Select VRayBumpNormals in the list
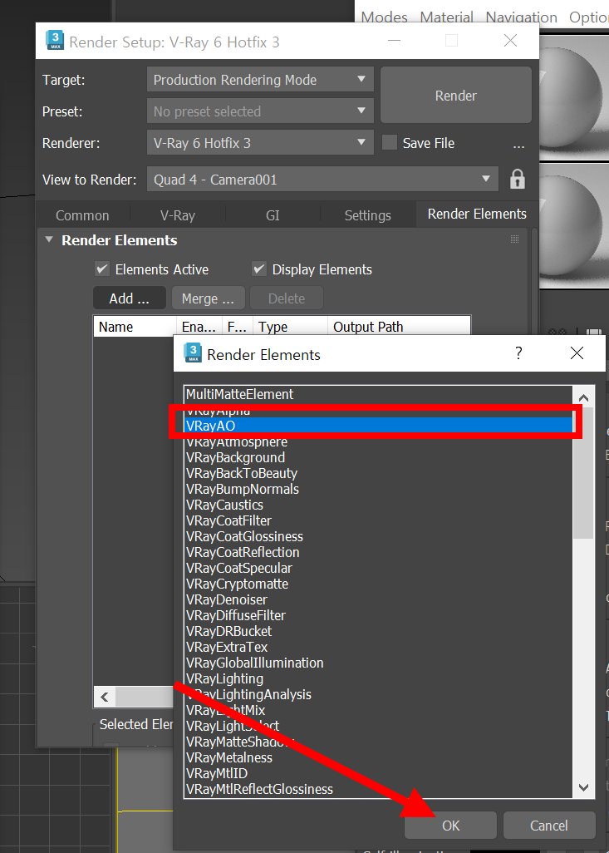 pyautogui.click(x=379, y=489)
